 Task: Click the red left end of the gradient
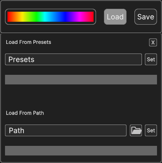tap(9, 17)
